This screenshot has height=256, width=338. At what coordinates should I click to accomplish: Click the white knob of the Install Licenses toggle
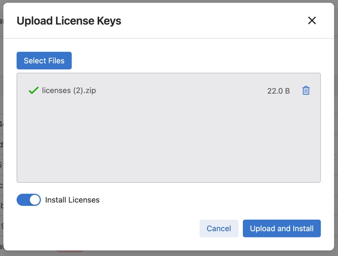(x=35, y=200)
